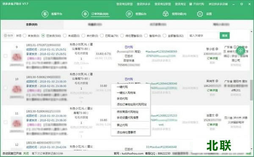Switch to the 全部(0|0) tab
The width and height of the screenshot is (254, 157).
pyautogui.click(x=32, y=24)
